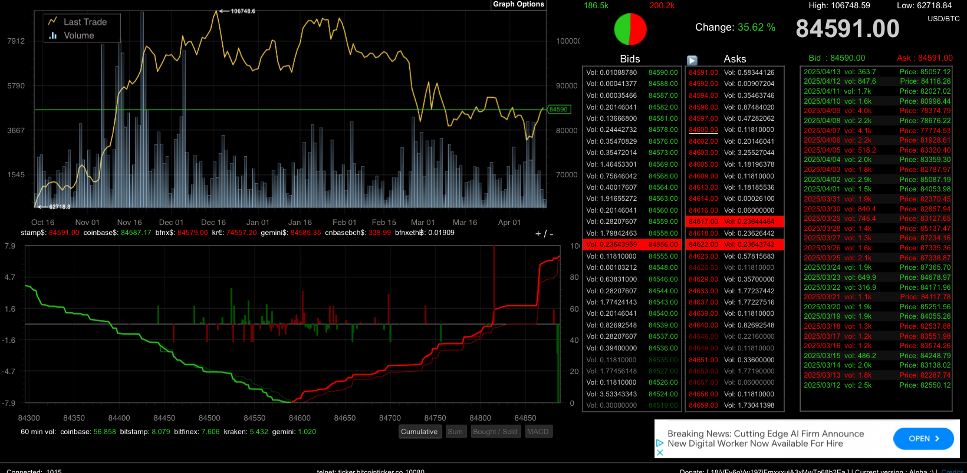967x473 pixels.
Task: Click the 62718.8 low label on chart
Action: [x=60, y=207]
